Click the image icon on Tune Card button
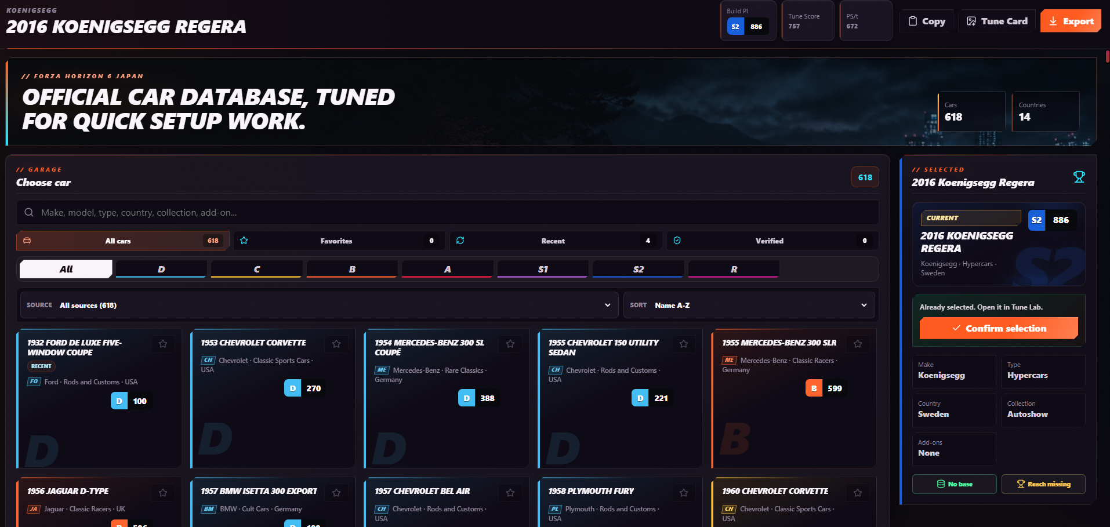 tap(971, 21)
